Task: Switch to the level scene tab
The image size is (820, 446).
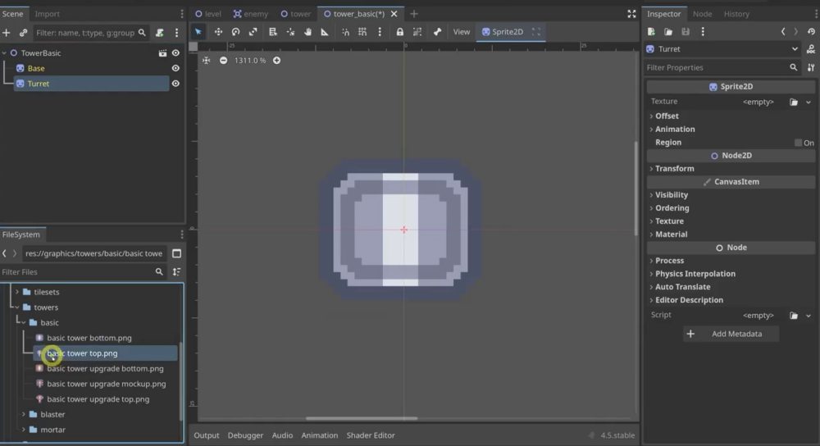Action: point(207,14)
